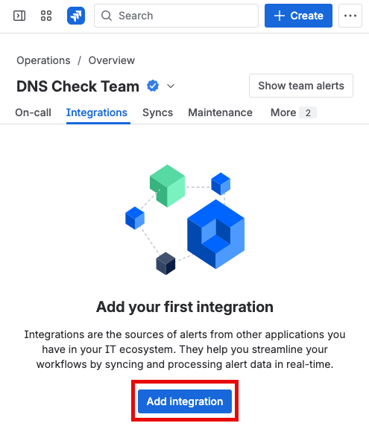The image size is (369, 426).
Task: Click the Add integration button
Action: (185, 401)
